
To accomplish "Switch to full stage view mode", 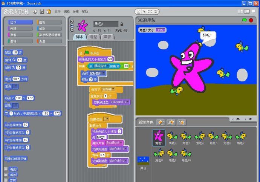I will pyautogui.click(x=247, y=11).
